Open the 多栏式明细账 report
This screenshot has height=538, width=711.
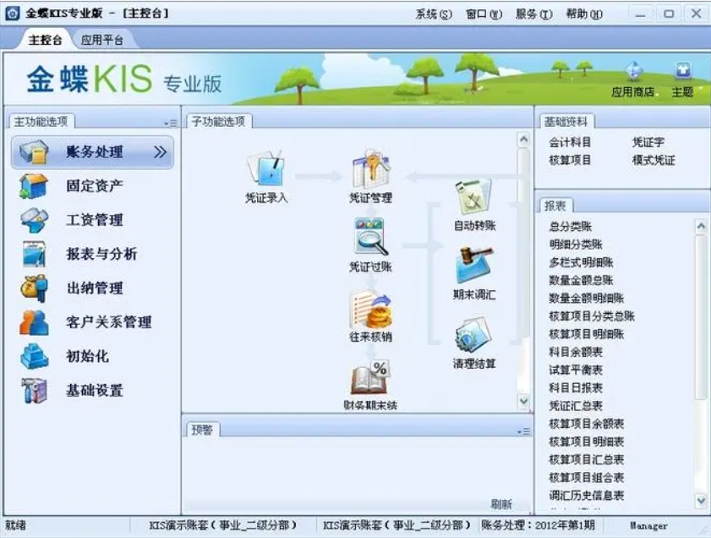[x=582, y=262]
